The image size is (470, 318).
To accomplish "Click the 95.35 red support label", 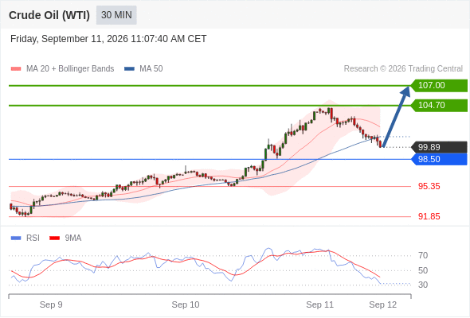I will coord(429,186).
